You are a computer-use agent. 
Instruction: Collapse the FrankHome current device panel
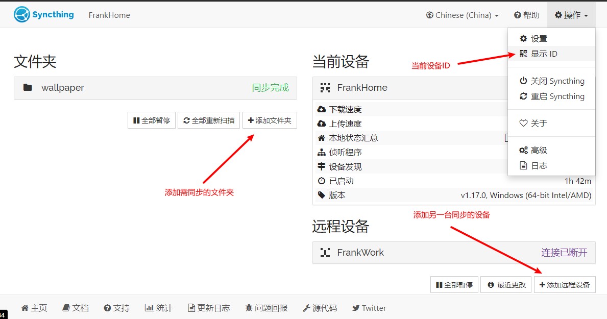[x=408, y=88]
